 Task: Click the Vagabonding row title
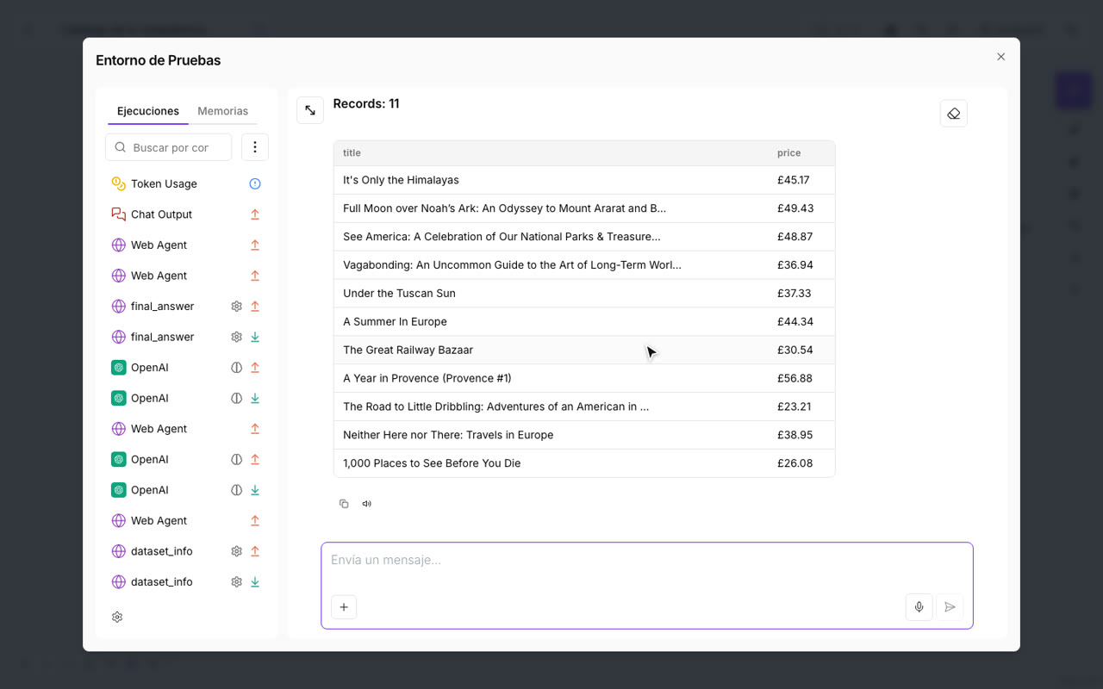pyautogui.click(x=512, y=265)
